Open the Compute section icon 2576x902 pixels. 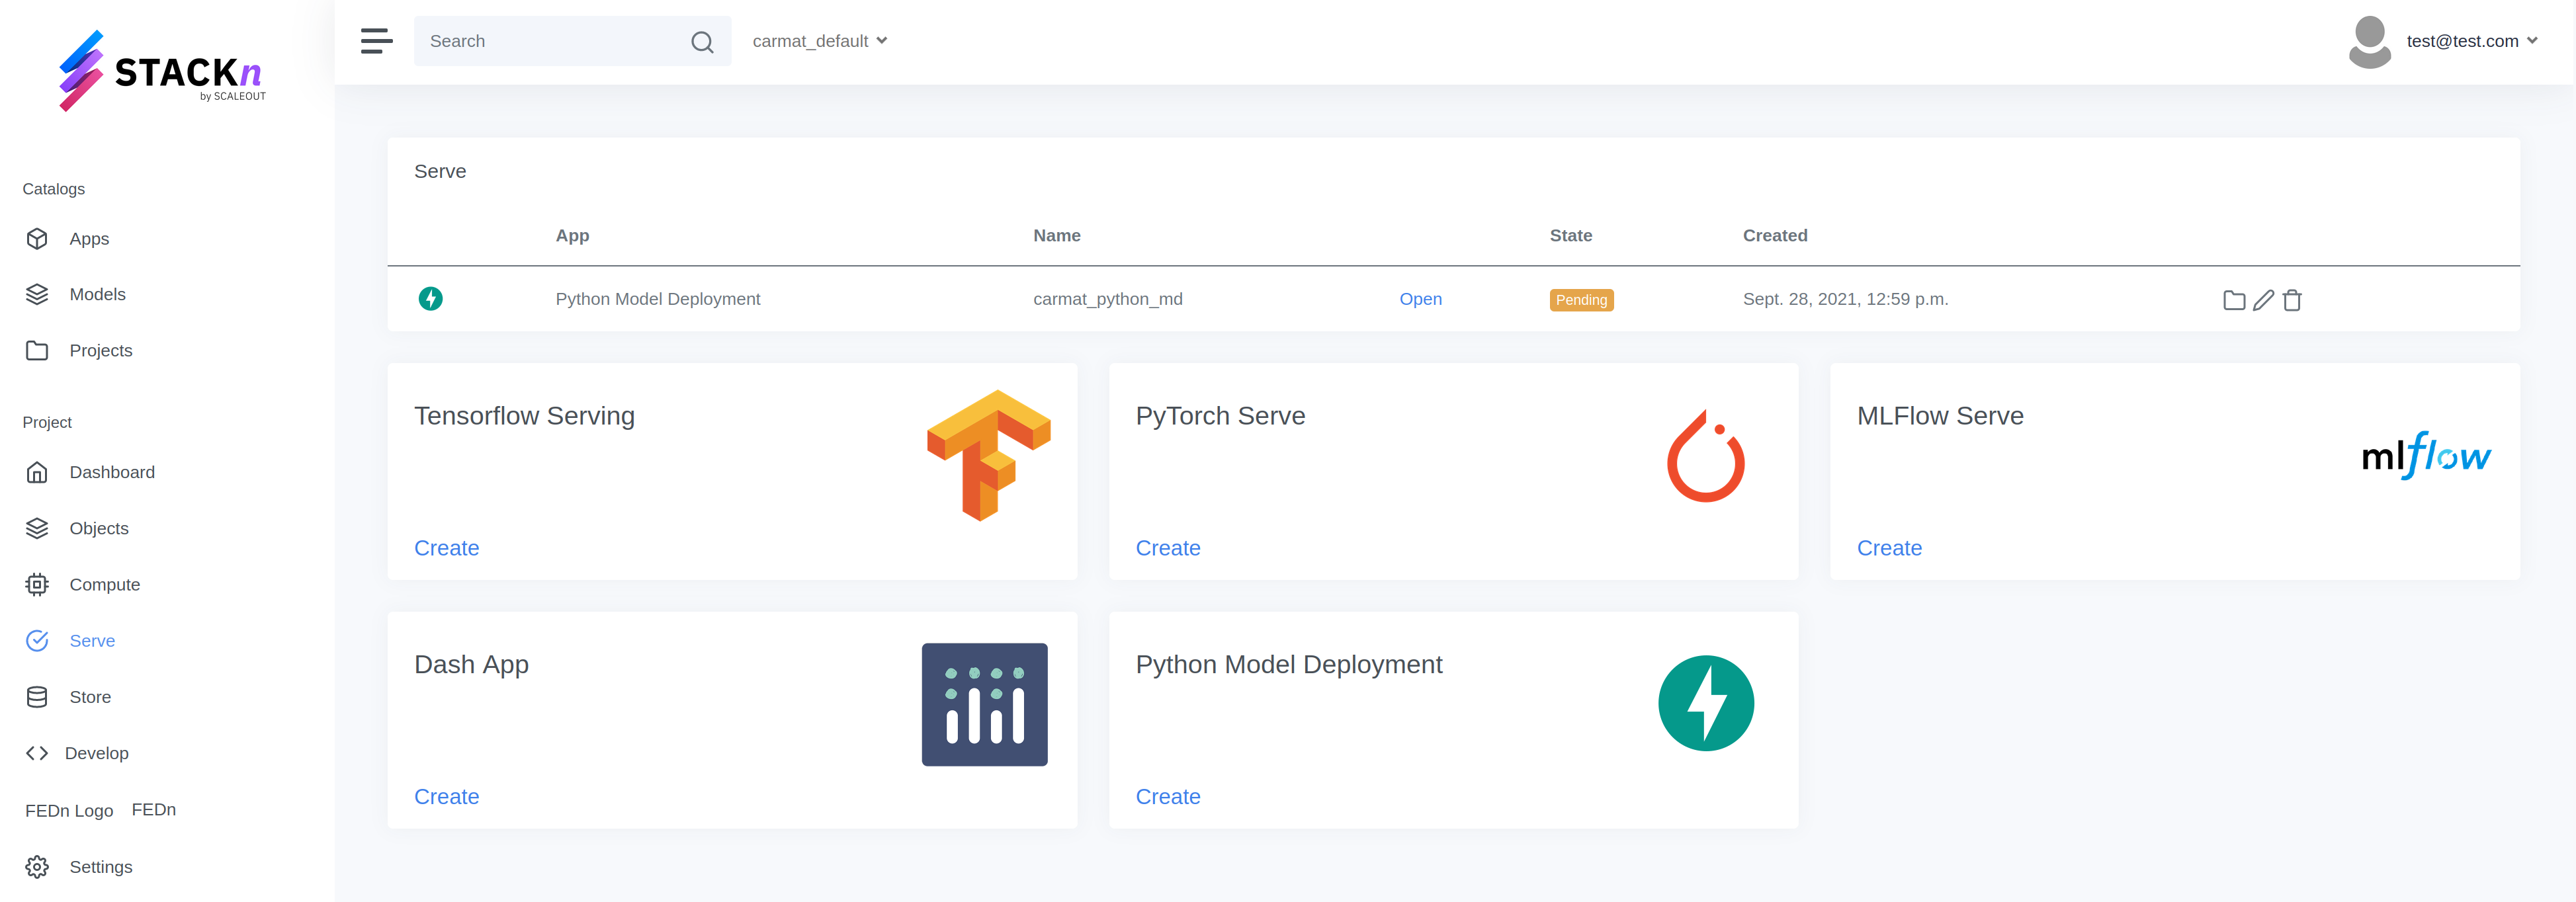click(37, 584)
